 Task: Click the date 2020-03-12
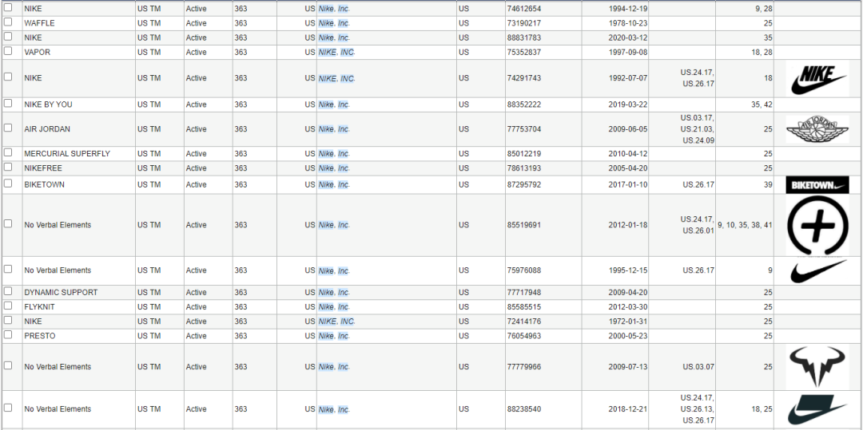(628, 37)
